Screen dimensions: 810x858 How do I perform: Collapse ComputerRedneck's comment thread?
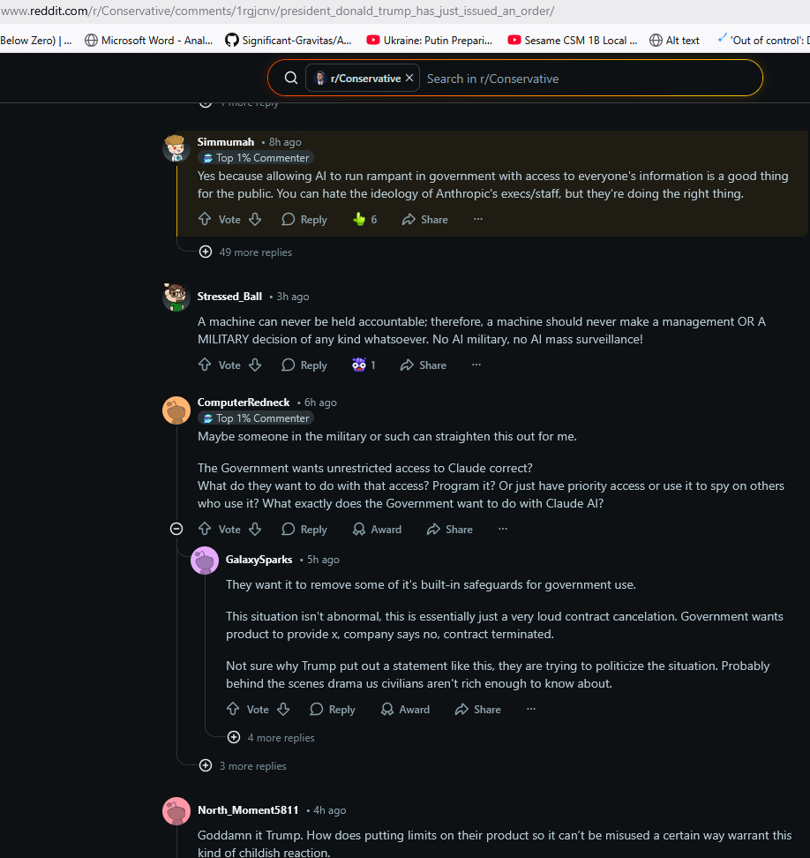176,530
